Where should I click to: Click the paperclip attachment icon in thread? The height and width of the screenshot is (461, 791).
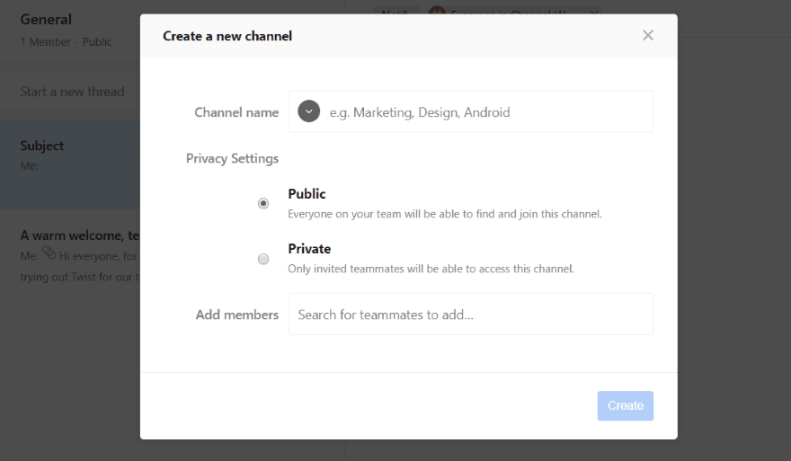(49, 255)
